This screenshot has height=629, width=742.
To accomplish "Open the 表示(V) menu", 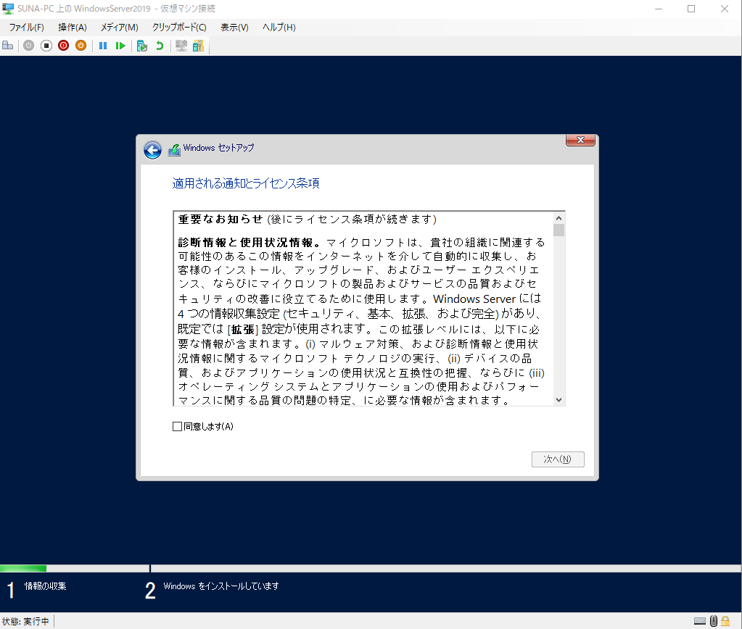I will (234, 28).
